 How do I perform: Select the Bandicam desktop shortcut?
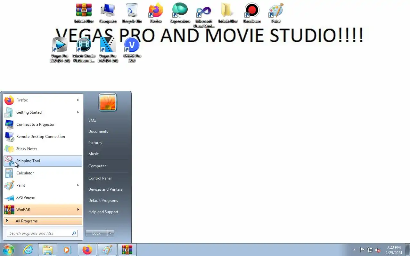252,13
